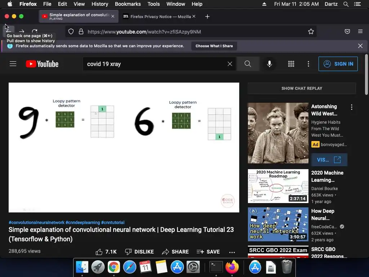Image resolution: width=369 pixels, height=277 pixels.
Task: Open the How deep neural networks work thumbnail
Action: point(278,224)
